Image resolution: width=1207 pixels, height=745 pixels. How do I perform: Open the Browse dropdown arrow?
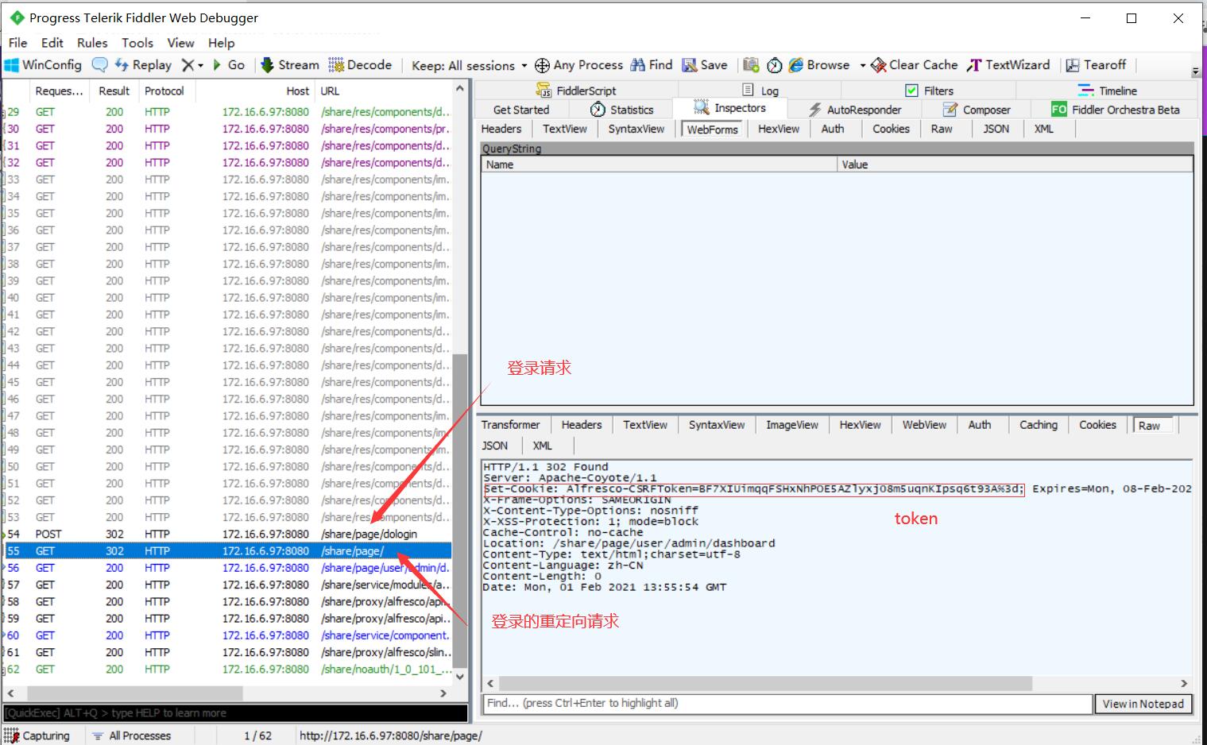click(x=862, y=65)
